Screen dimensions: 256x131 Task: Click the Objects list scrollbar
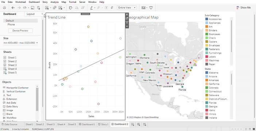tap(37, 99)
